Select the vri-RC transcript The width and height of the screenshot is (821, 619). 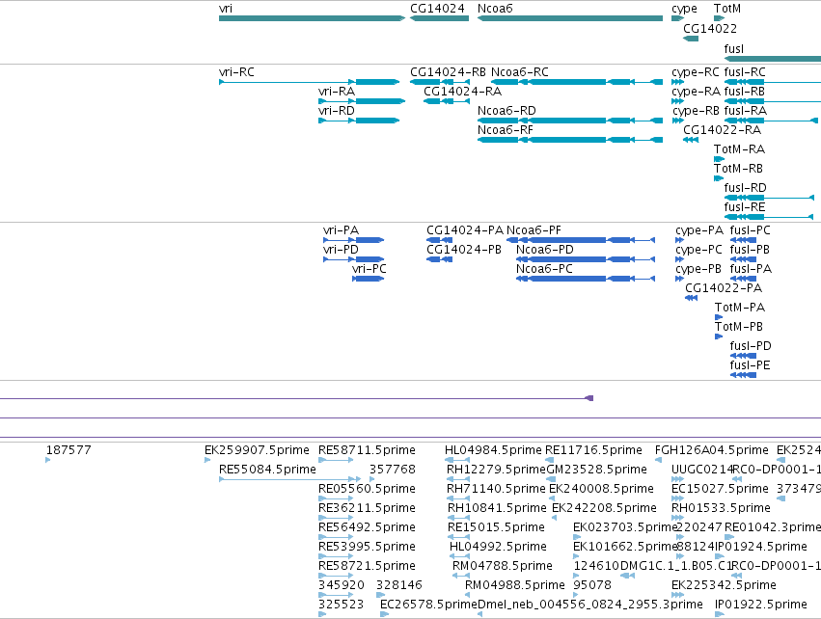pyautogui.click(x=309, y=82)
